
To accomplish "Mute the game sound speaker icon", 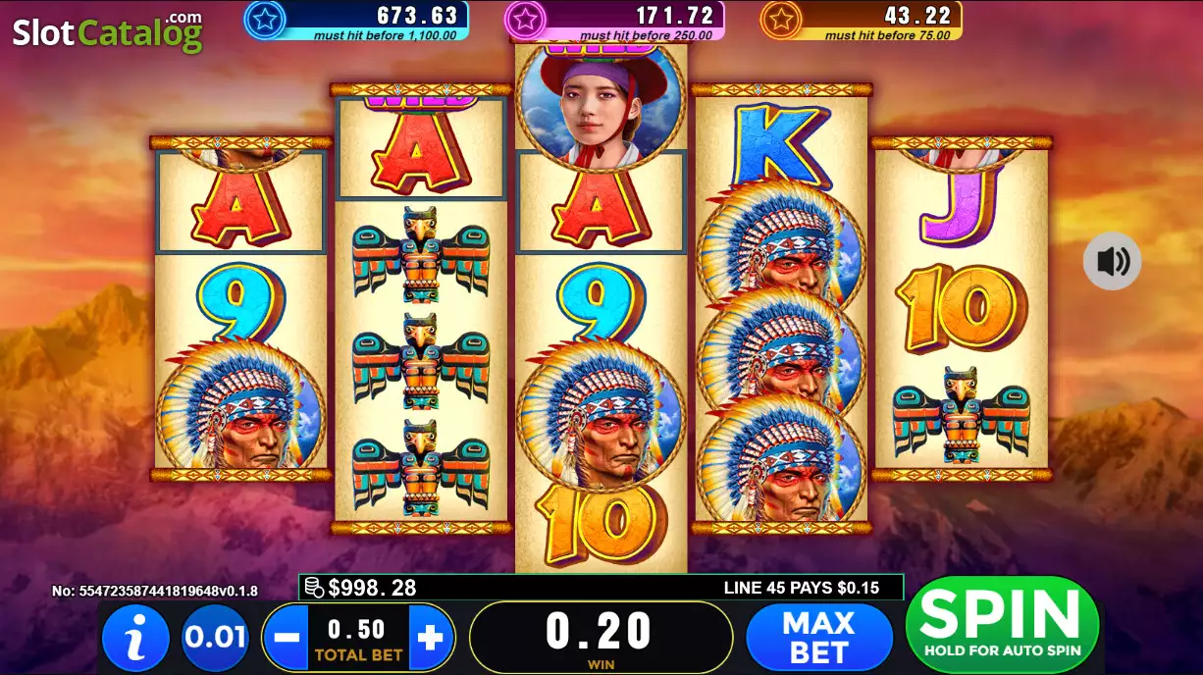I will tap(1113, 261).
